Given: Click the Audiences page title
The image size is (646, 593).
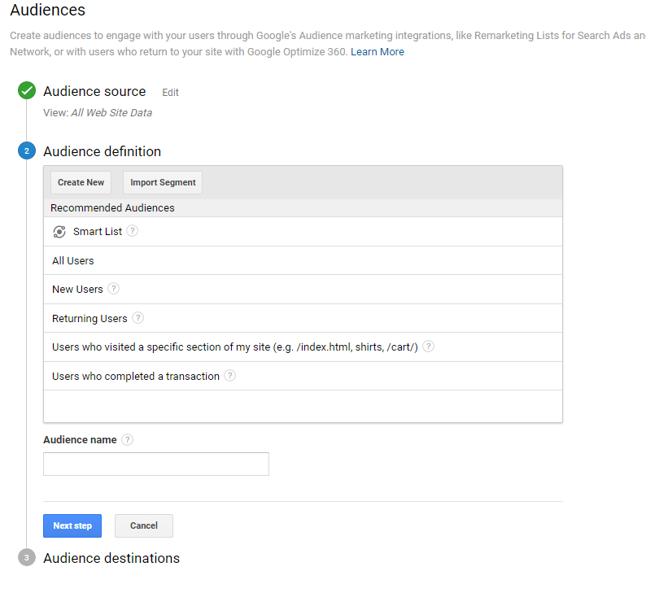Looking at the screenshot, I should pyautogui.click(x=48, y=10).
